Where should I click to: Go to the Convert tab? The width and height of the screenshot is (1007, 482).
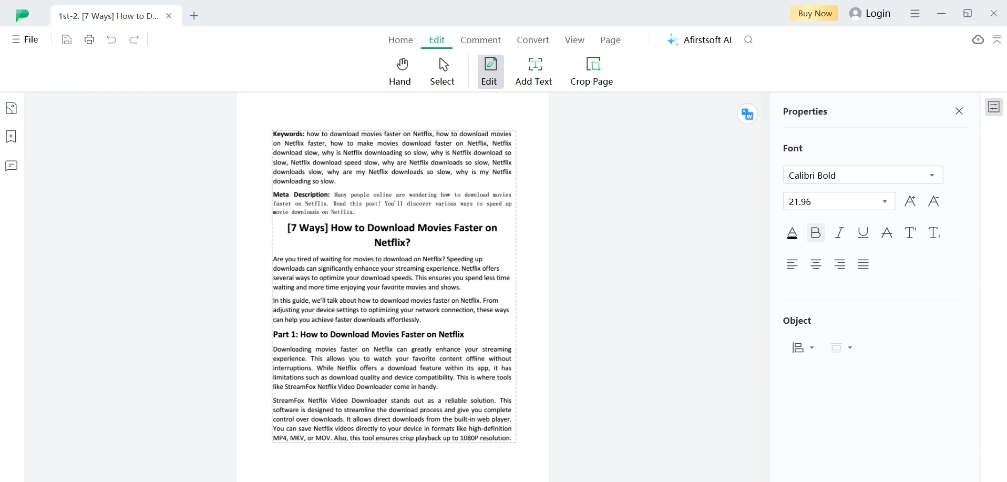click(x=532, y=40)
